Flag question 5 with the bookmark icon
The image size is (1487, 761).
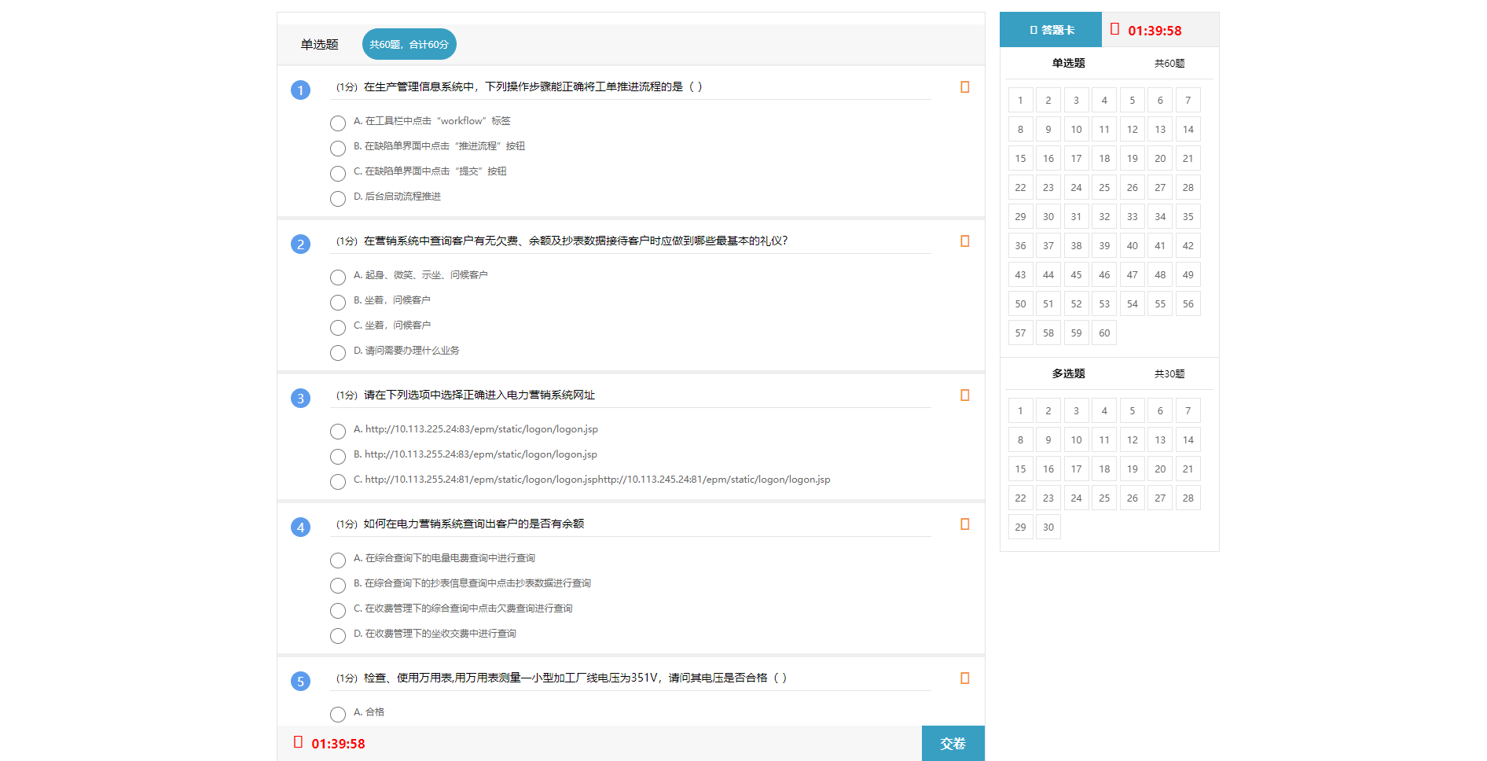click(964, 678)
